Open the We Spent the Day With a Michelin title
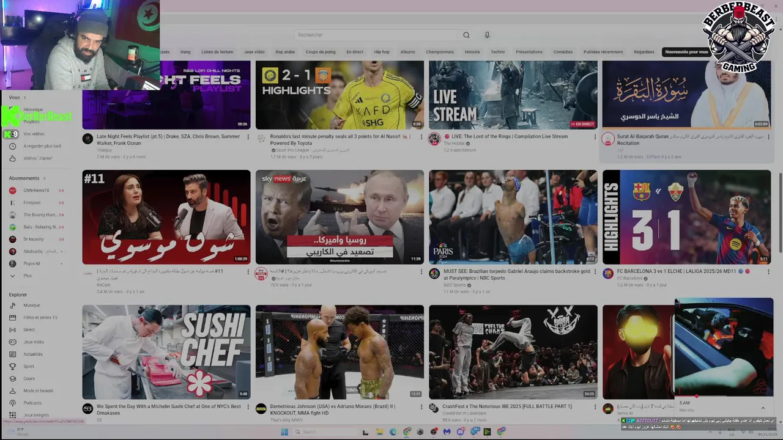The height and width of the screenshot is (440, 783). [x=169, y=409]
